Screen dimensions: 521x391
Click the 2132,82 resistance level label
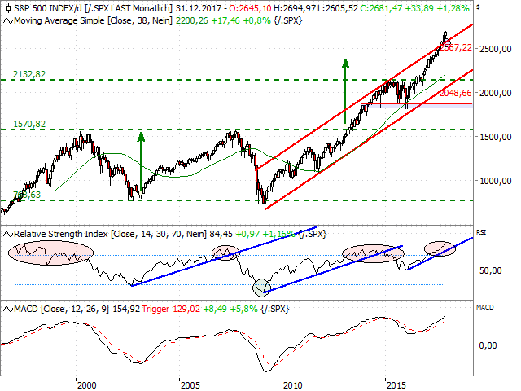tap(29, 74)
